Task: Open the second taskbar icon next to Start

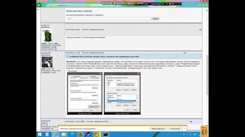Action: (x=47, y=134)
